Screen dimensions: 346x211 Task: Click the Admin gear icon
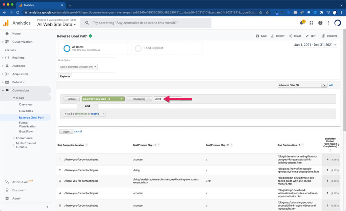tap(7, 198)
